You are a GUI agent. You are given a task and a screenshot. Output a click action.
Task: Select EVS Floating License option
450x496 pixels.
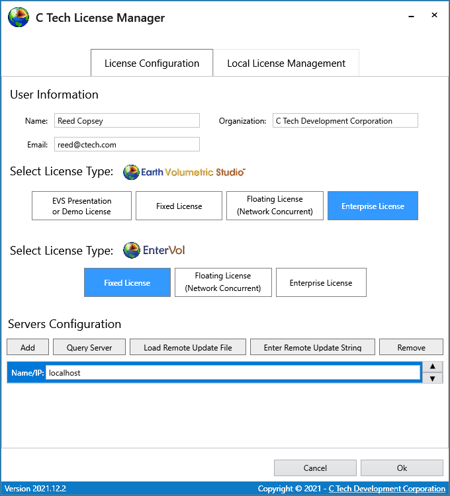[x=275, y=206]
